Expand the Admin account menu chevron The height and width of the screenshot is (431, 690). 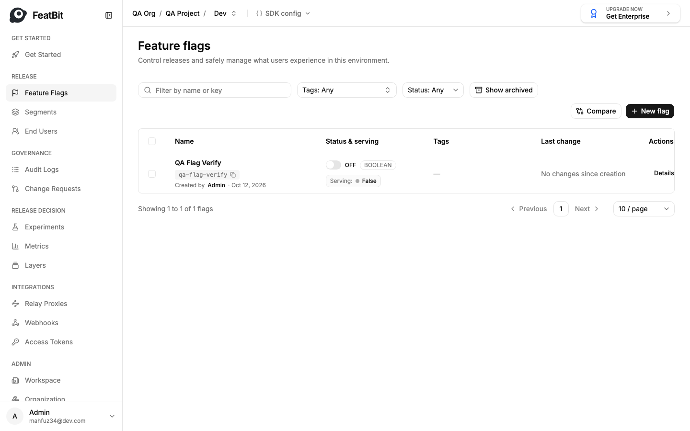pos(112,416)
